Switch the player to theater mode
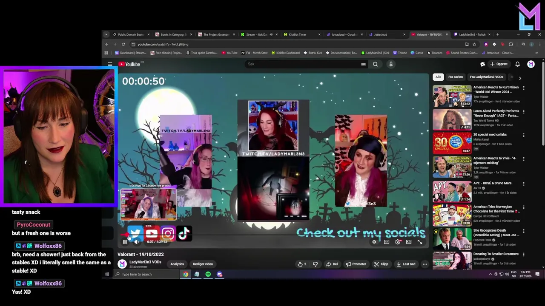 click(x=409, y=242)
